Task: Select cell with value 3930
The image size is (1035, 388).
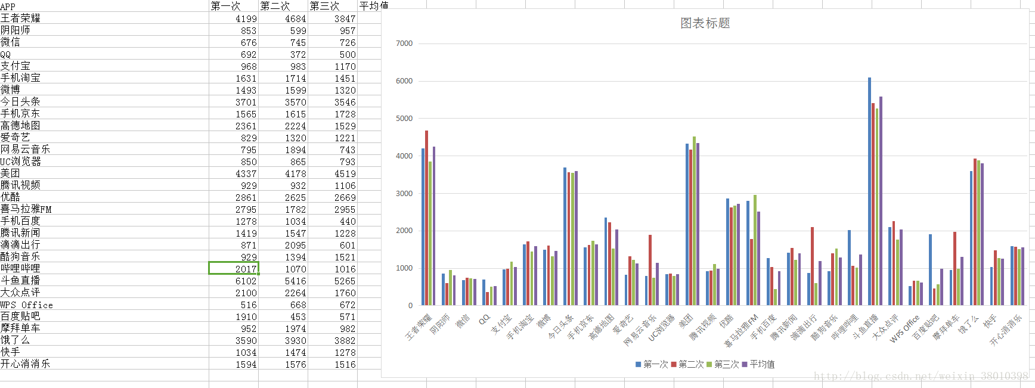Action: tap(283, 340)
